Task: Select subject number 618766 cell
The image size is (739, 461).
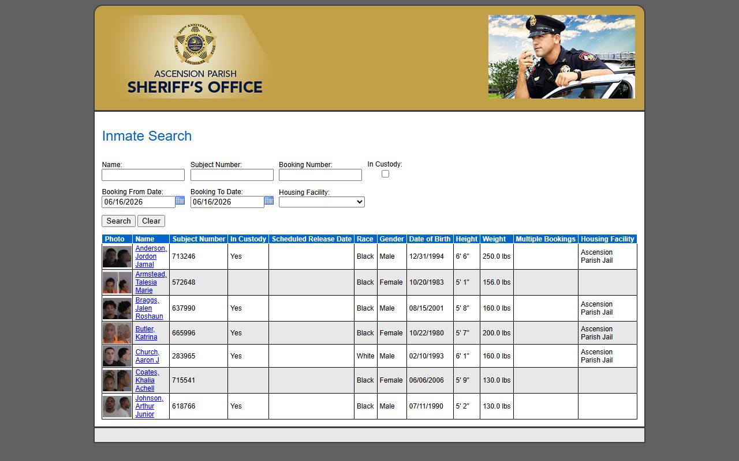Action: pos(199,406)
